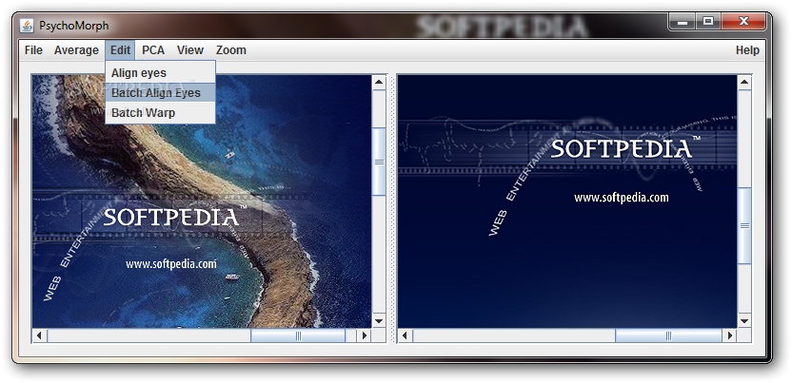This screenshot has width=792, height=383.
Task: Click left panel horizontal scrollbar thumb
Action: 298,335
